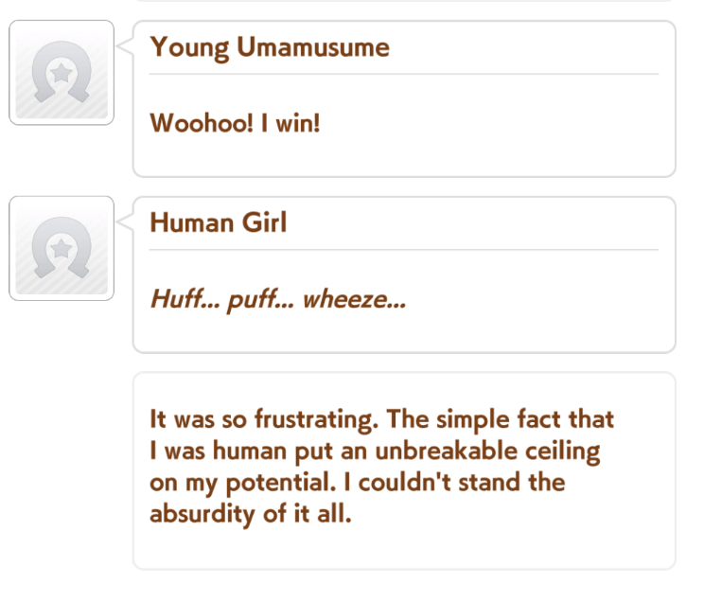704x602 pixels.
Task: Click "The simple fact that" in narration
Action: pos(500,419)
